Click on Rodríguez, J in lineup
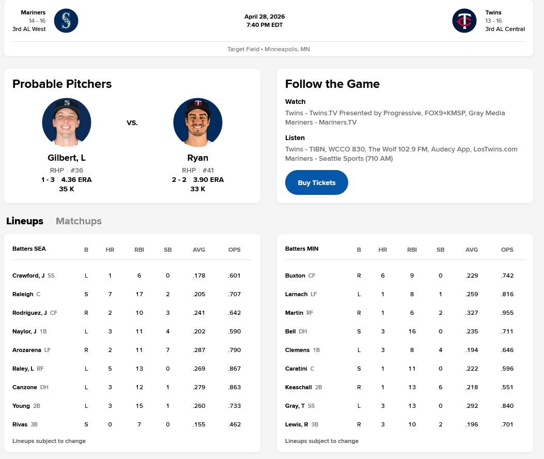Image resolution: width=544 pixels, height=459 pixels. pyautogui.click(x=29, y=313)
